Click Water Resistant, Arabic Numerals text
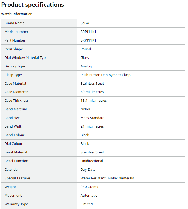This screenshot has height=209, width=188. coord(107,178)
